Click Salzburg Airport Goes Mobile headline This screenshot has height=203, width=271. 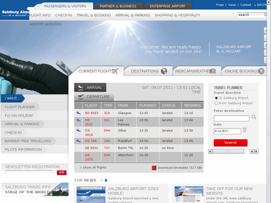pos(133,191)
